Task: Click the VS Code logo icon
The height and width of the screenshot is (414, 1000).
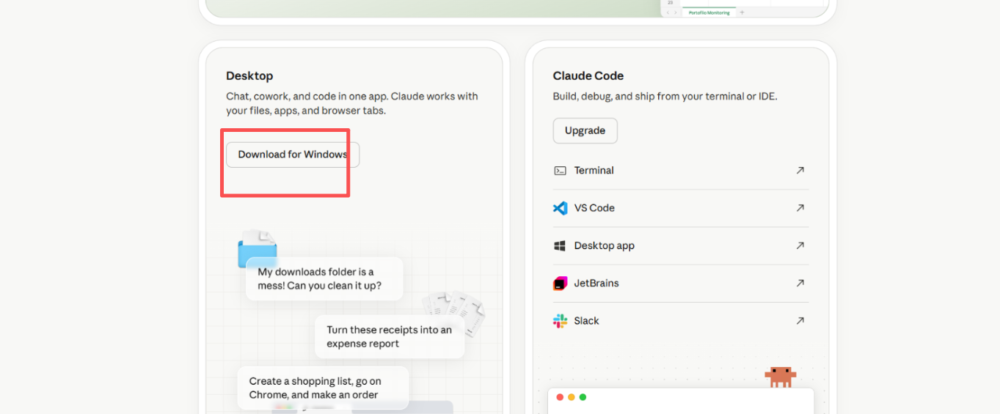Action: [x=560, y=208]
